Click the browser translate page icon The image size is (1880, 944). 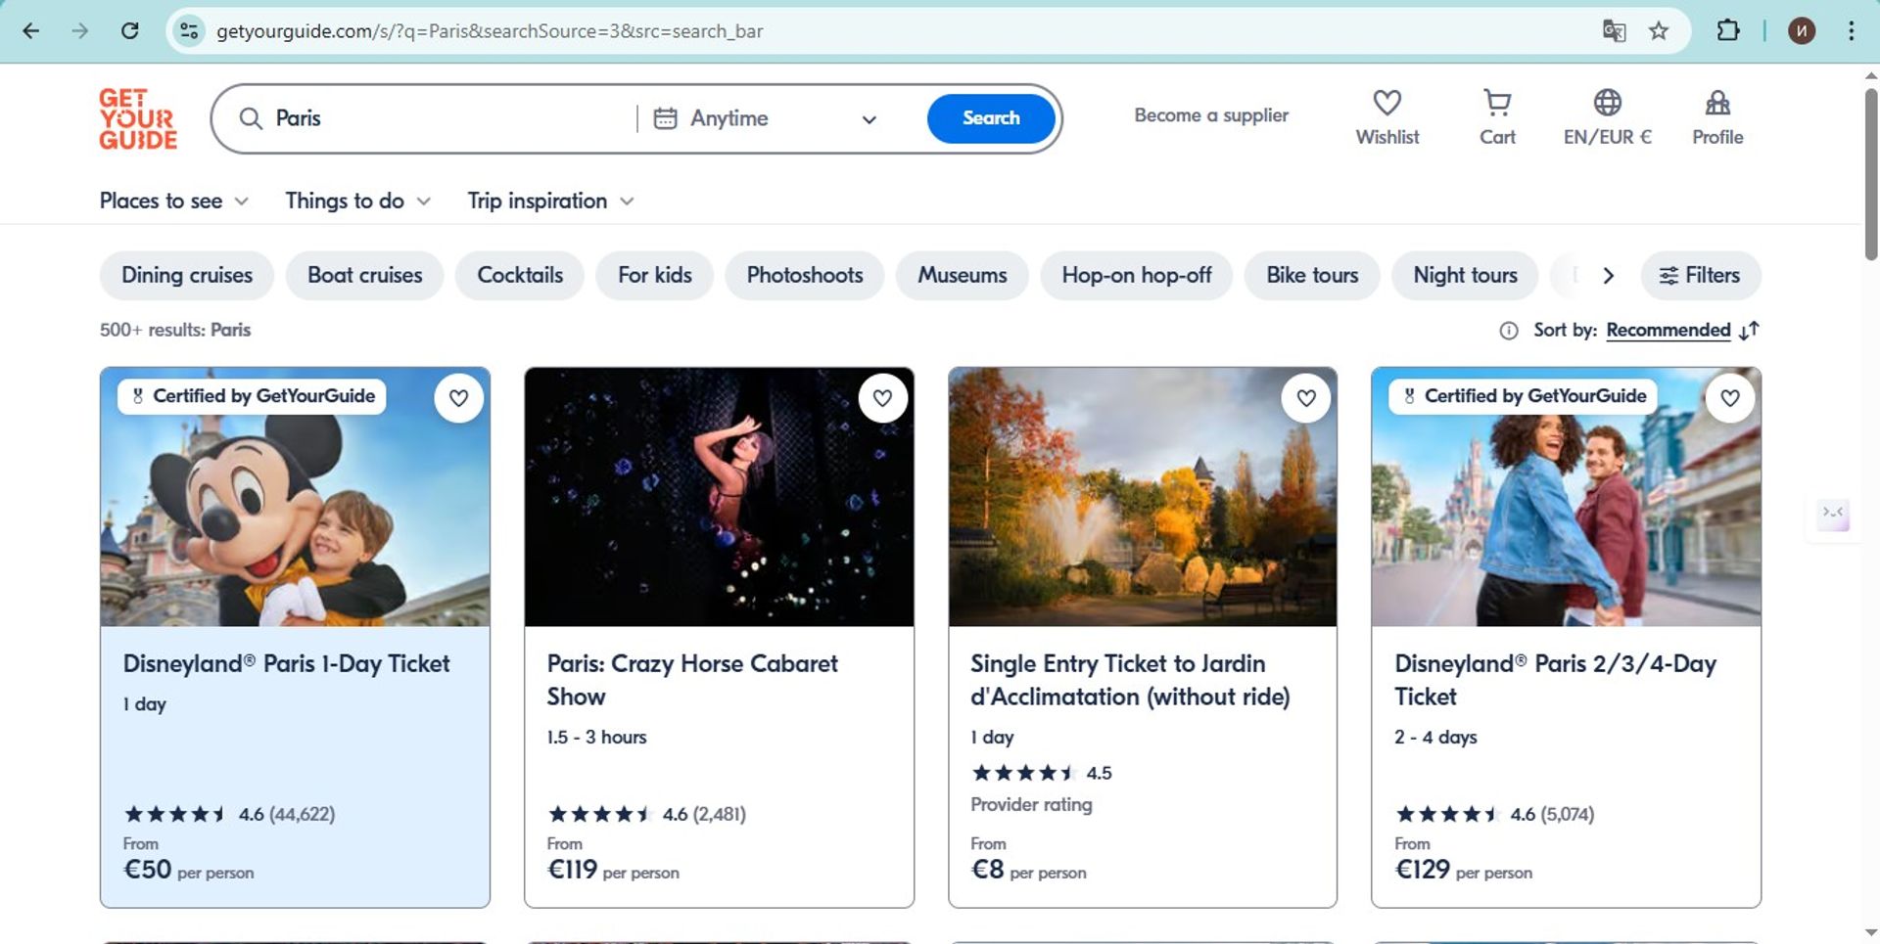[1614, 31]
